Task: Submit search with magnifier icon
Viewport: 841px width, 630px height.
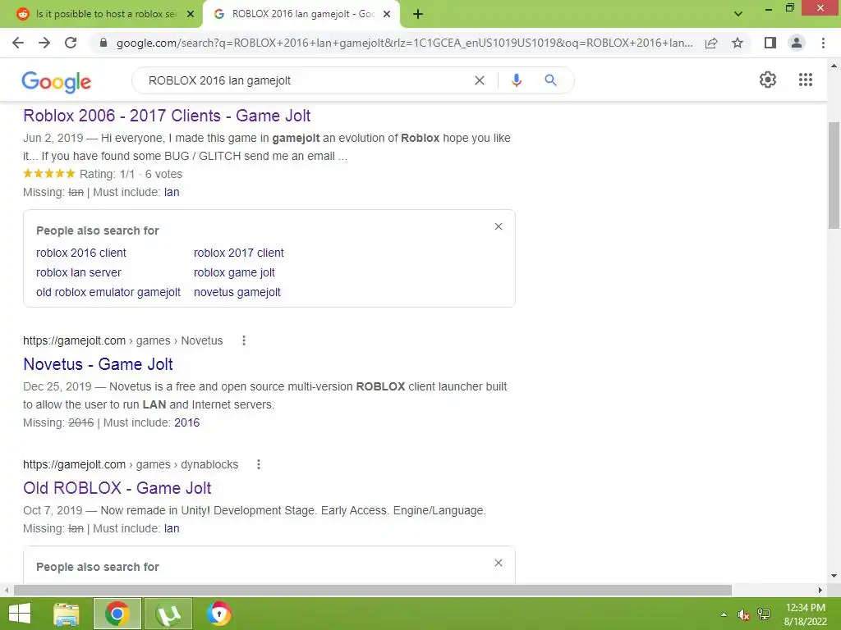Action: pos(550,80)
